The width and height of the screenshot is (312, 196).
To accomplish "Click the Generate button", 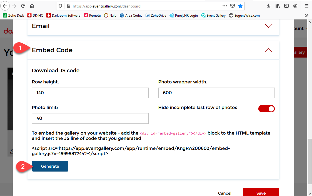I will click(50, 166).
